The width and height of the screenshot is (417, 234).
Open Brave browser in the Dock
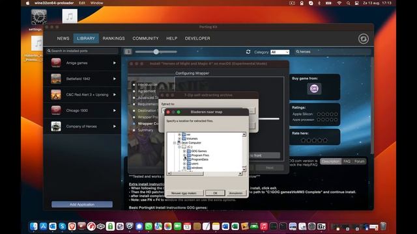tap(72, 226)
